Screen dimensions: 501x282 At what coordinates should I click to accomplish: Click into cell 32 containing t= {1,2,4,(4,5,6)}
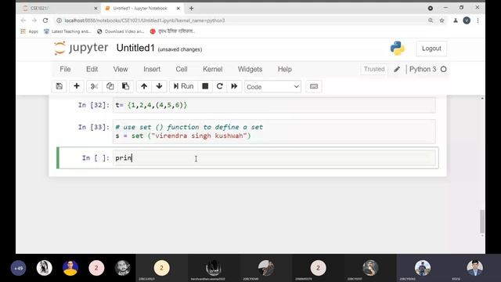tap(274, 105)
